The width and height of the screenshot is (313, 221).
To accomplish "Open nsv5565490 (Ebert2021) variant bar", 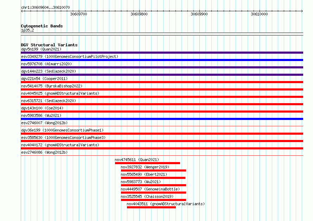I will pos(153,178).
